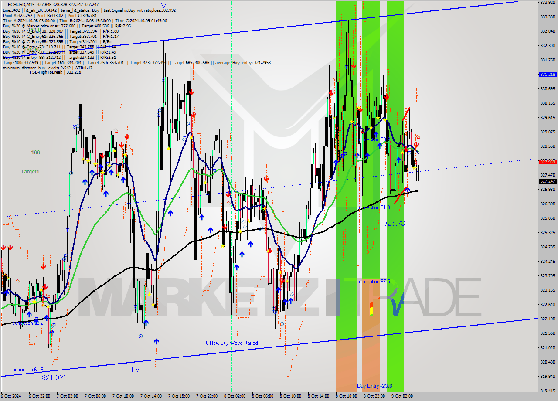
Task: Select the 'FSB-HighToBreak | 331.218' label
Action: point(55,72)
